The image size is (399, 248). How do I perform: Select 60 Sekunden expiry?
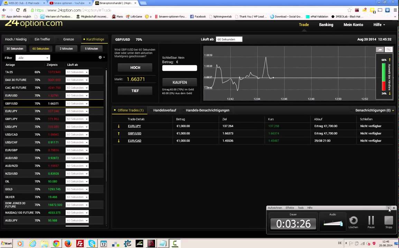pos(41,49)
